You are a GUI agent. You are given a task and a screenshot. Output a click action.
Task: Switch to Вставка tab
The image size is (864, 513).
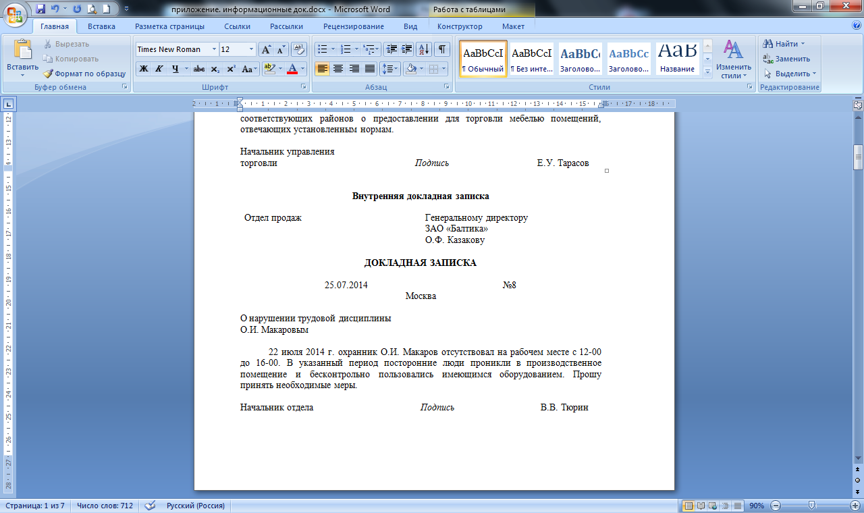click(x=101, y=26)
